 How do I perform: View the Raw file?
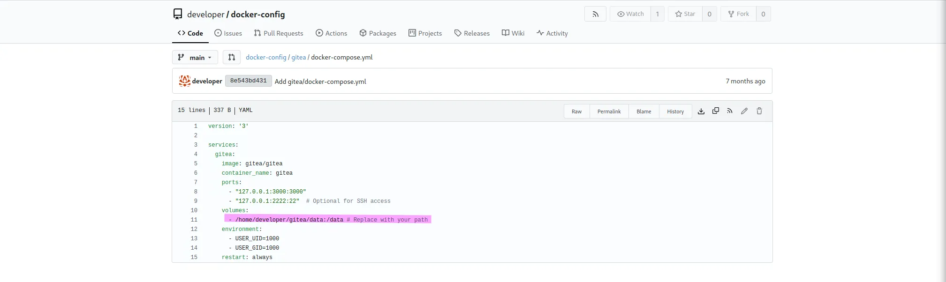(576, 111)
